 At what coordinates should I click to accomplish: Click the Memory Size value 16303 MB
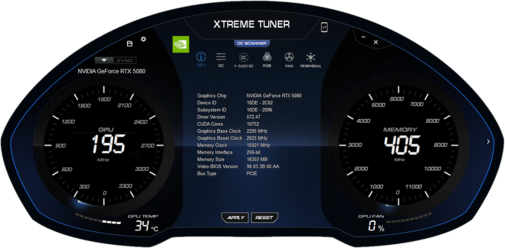pos(257,160)
